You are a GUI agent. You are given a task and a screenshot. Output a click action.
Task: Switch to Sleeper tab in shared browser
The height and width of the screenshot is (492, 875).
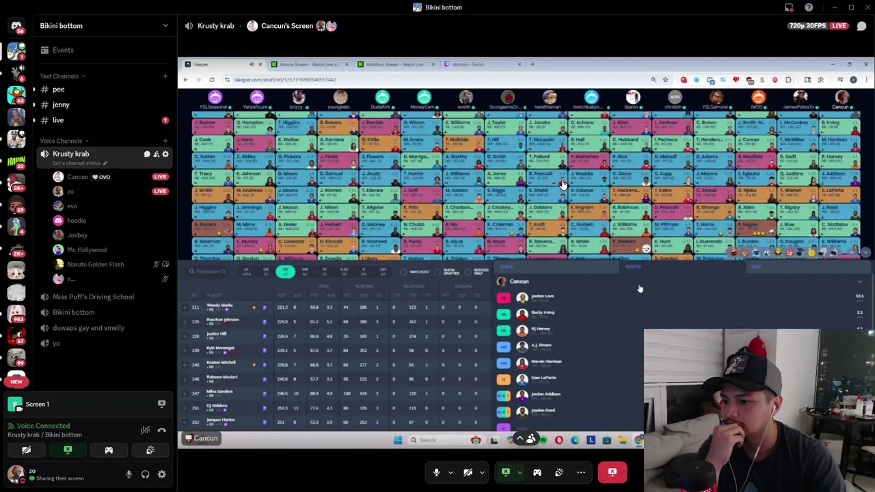pos(222,64)
